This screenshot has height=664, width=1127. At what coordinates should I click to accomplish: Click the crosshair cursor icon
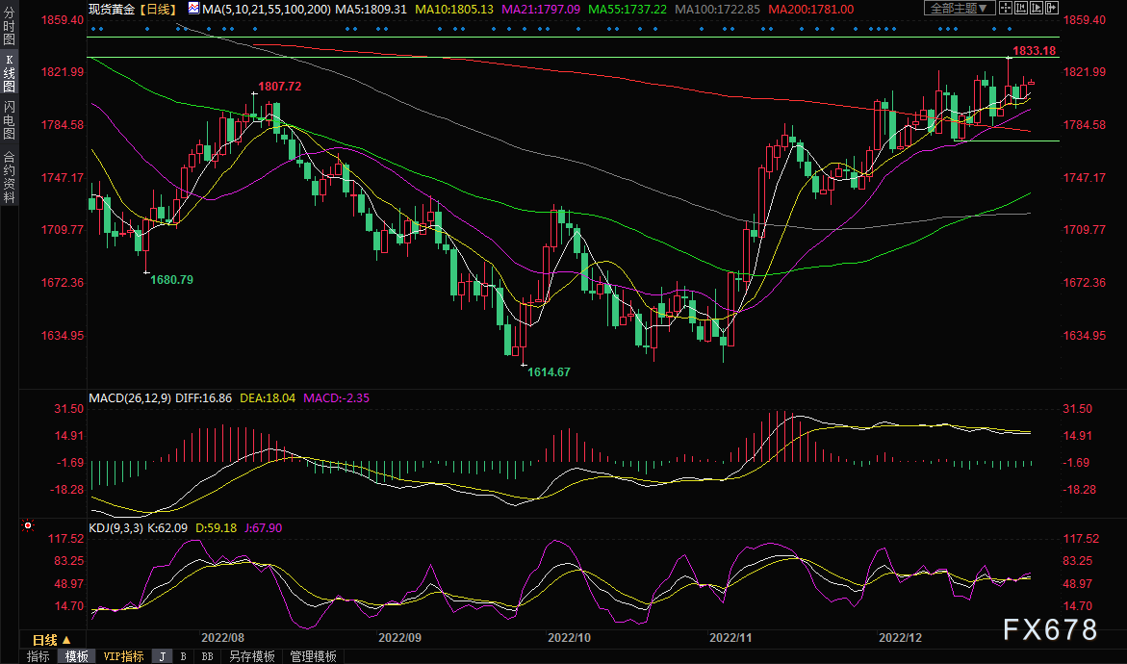tap(1007, 9)
